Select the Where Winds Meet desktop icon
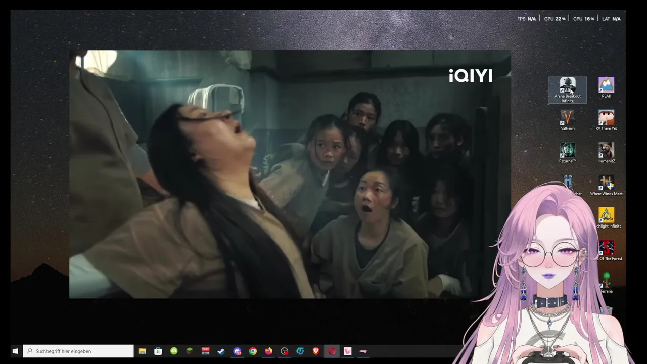 click(x=606, y=186)
